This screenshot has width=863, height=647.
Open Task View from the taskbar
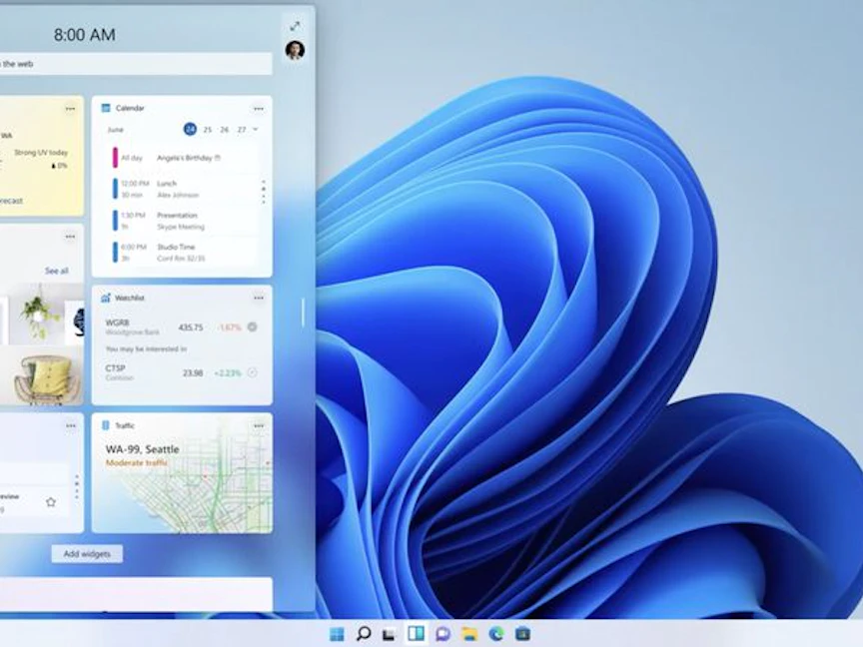point(390,634)
